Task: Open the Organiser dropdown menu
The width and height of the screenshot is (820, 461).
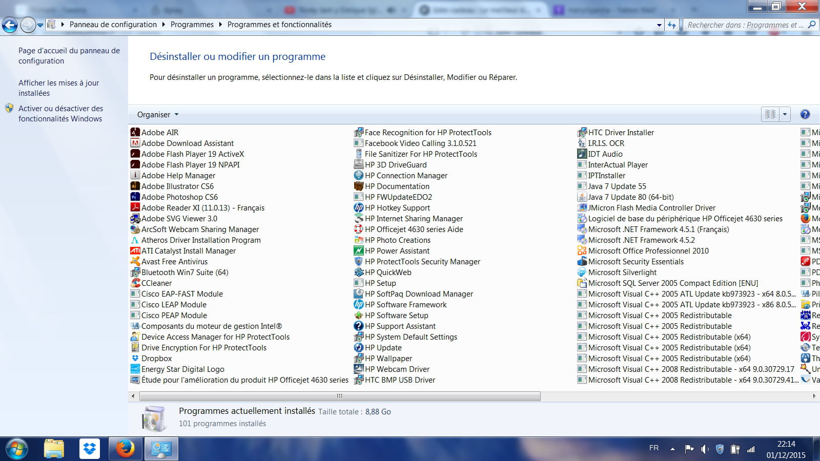Action: pos(157,115)
